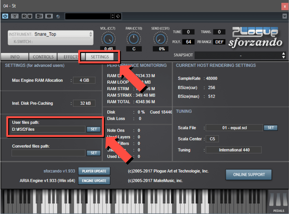Click the VOL. (CC7) knob
Image resolution: width=289 pixels, height=214 pixels.
click(108, 39)
